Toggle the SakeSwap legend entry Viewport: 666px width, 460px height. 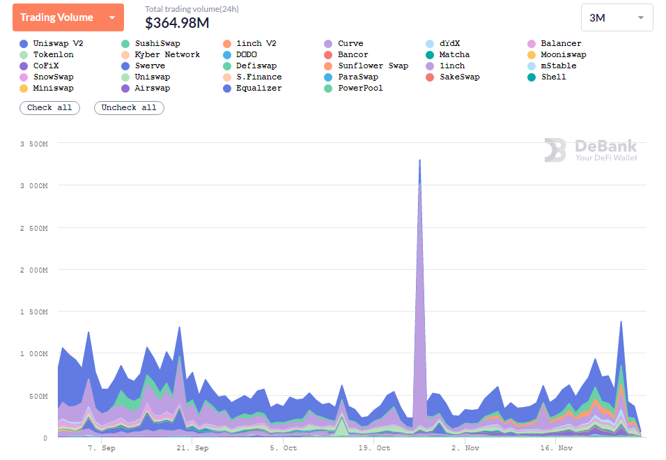(x=453, y=77)
